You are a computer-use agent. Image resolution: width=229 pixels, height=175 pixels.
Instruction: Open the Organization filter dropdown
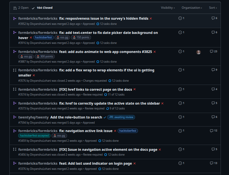point(192,8)
